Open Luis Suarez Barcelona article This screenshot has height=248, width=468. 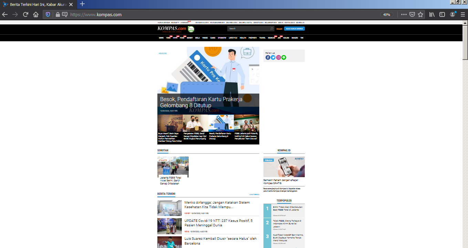(220, 241)
